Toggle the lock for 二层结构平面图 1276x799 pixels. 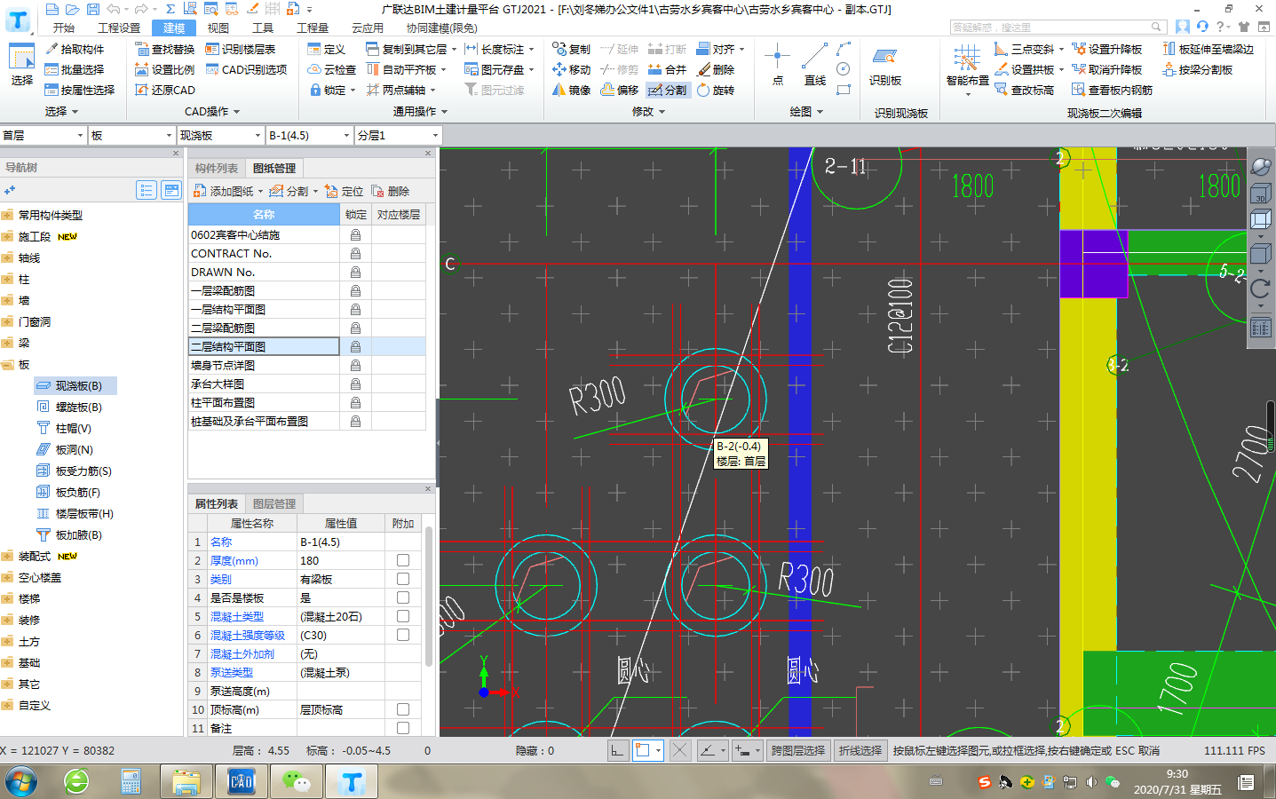[x=355, y=346]
